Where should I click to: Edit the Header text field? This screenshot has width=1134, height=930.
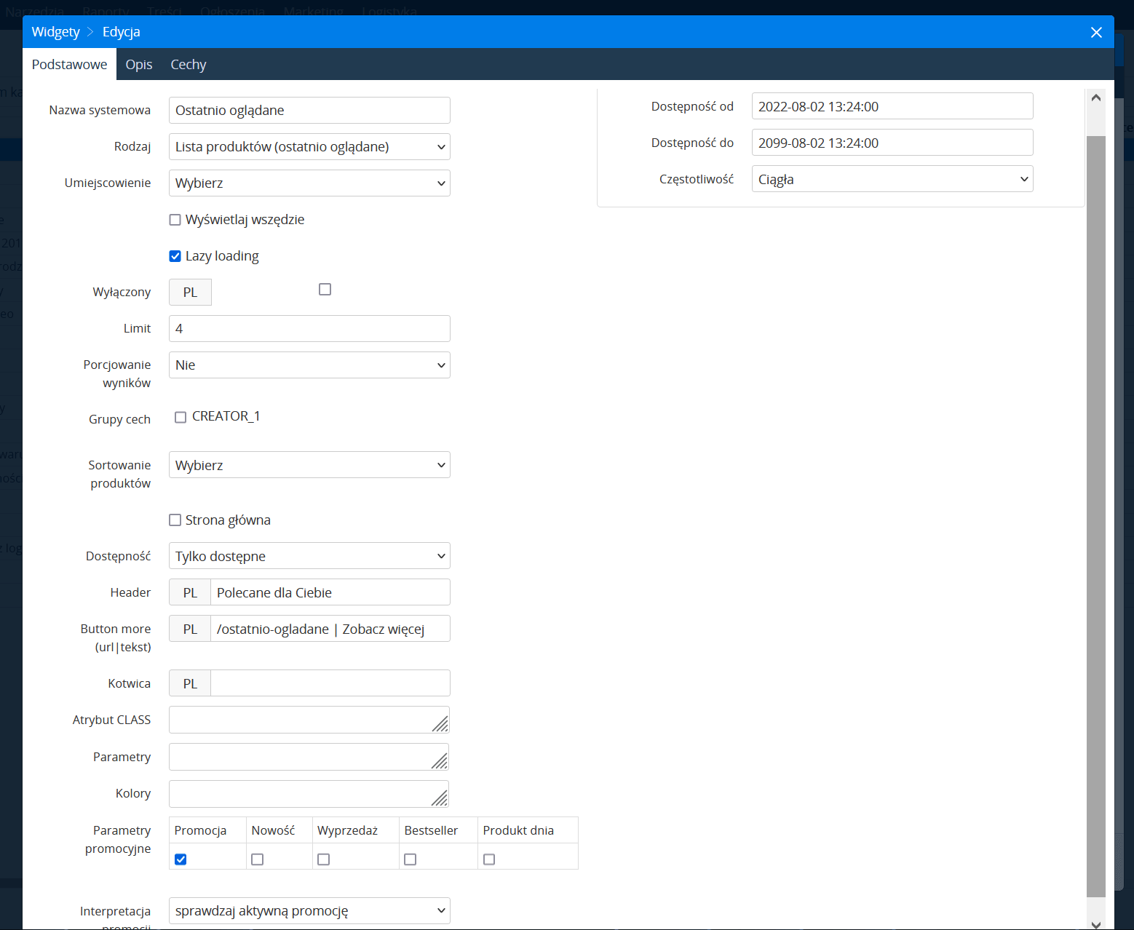click(330, 592)
